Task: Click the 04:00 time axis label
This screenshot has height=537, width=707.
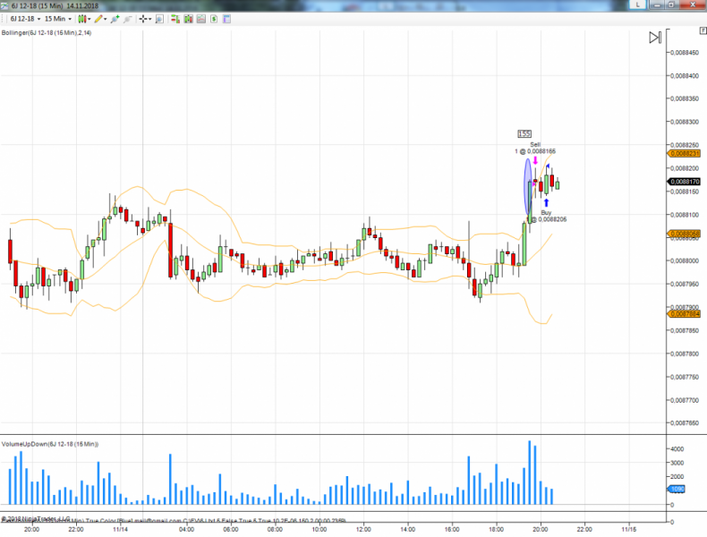Action: point(186,529)
